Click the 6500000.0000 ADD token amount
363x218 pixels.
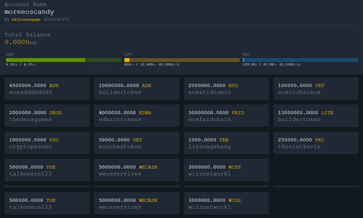click(34, 85)
